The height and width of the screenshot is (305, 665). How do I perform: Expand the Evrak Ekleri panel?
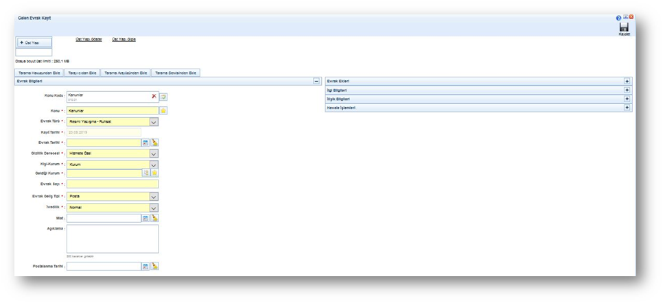627,81
